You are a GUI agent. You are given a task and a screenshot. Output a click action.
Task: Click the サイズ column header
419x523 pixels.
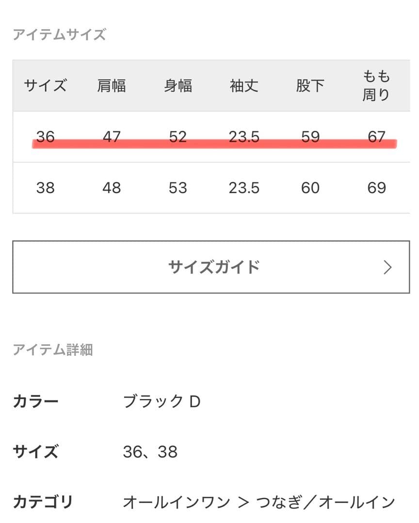coord(46,86)
